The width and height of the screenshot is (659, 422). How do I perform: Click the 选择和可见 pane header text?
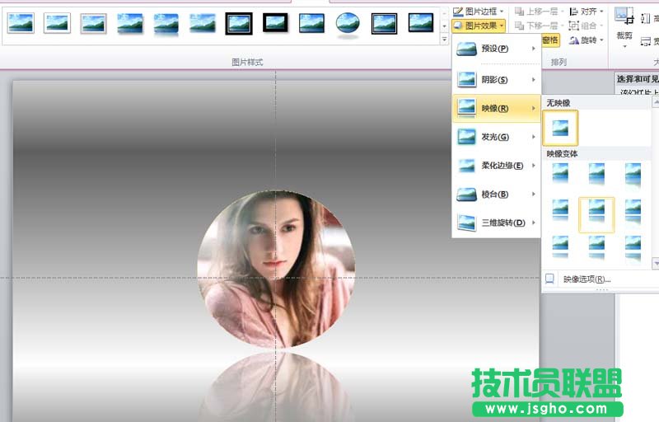click(x=638, y=78)
